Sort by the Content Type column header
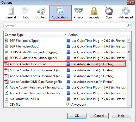This screenshot has width=136, height=122. click(35, 35)
